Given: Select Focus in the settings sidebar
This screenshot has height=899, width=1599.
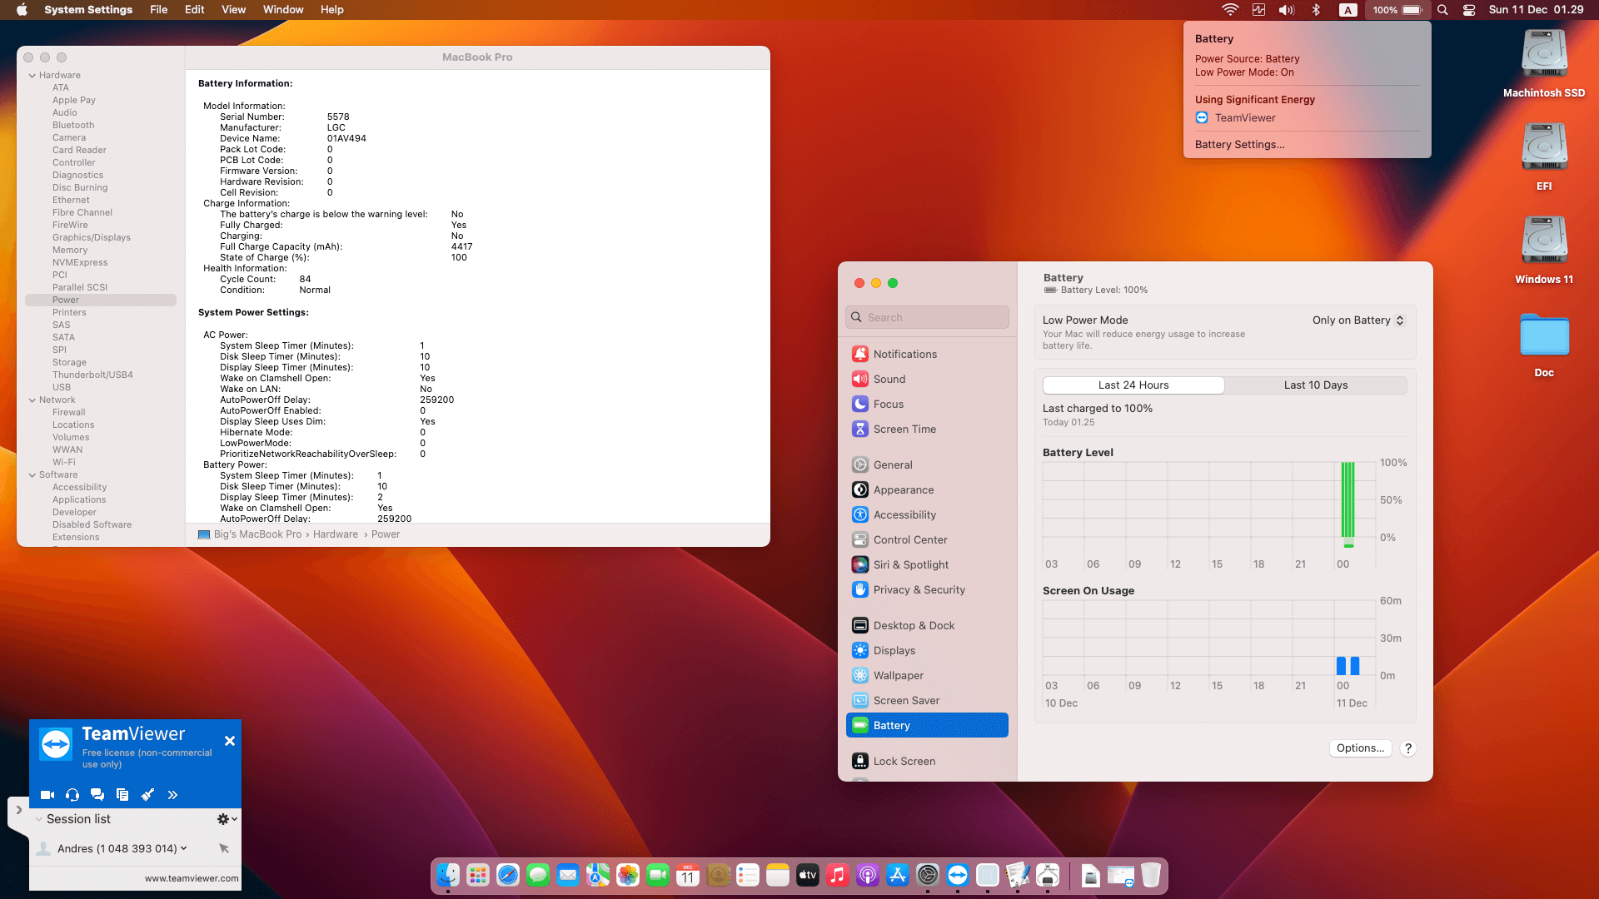Looking at the screenshot, I should pyautogui.click(x=927, y=404).
